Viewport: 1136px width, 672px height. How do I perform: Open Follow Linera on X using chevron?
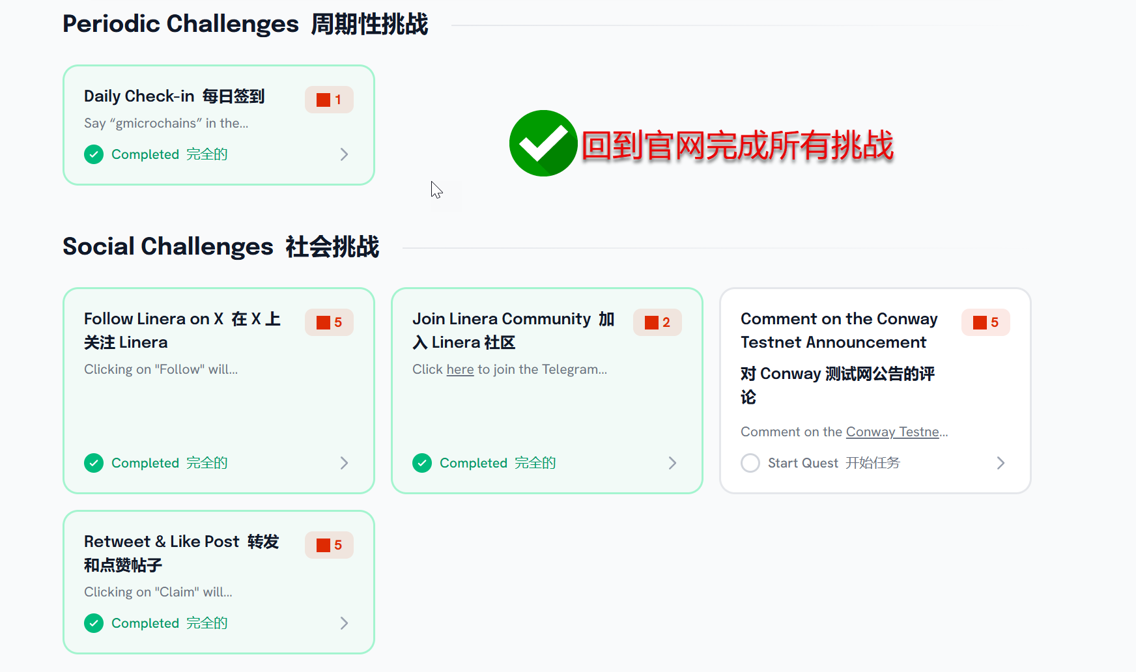(344, 463)
